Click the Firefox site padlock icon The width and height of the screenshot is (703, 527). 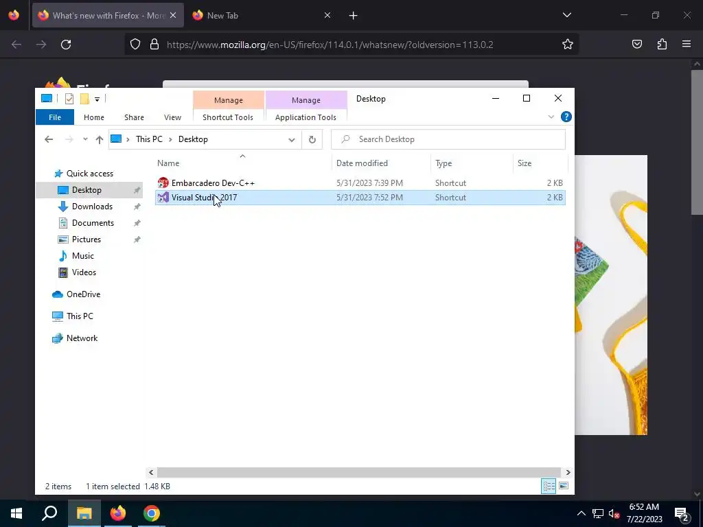[154, 45]
